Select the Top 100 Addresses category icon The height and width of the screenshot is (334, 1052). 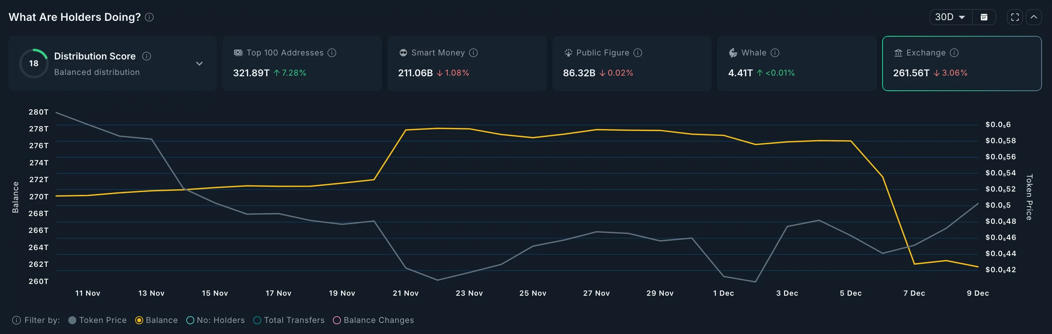point(238,52)
